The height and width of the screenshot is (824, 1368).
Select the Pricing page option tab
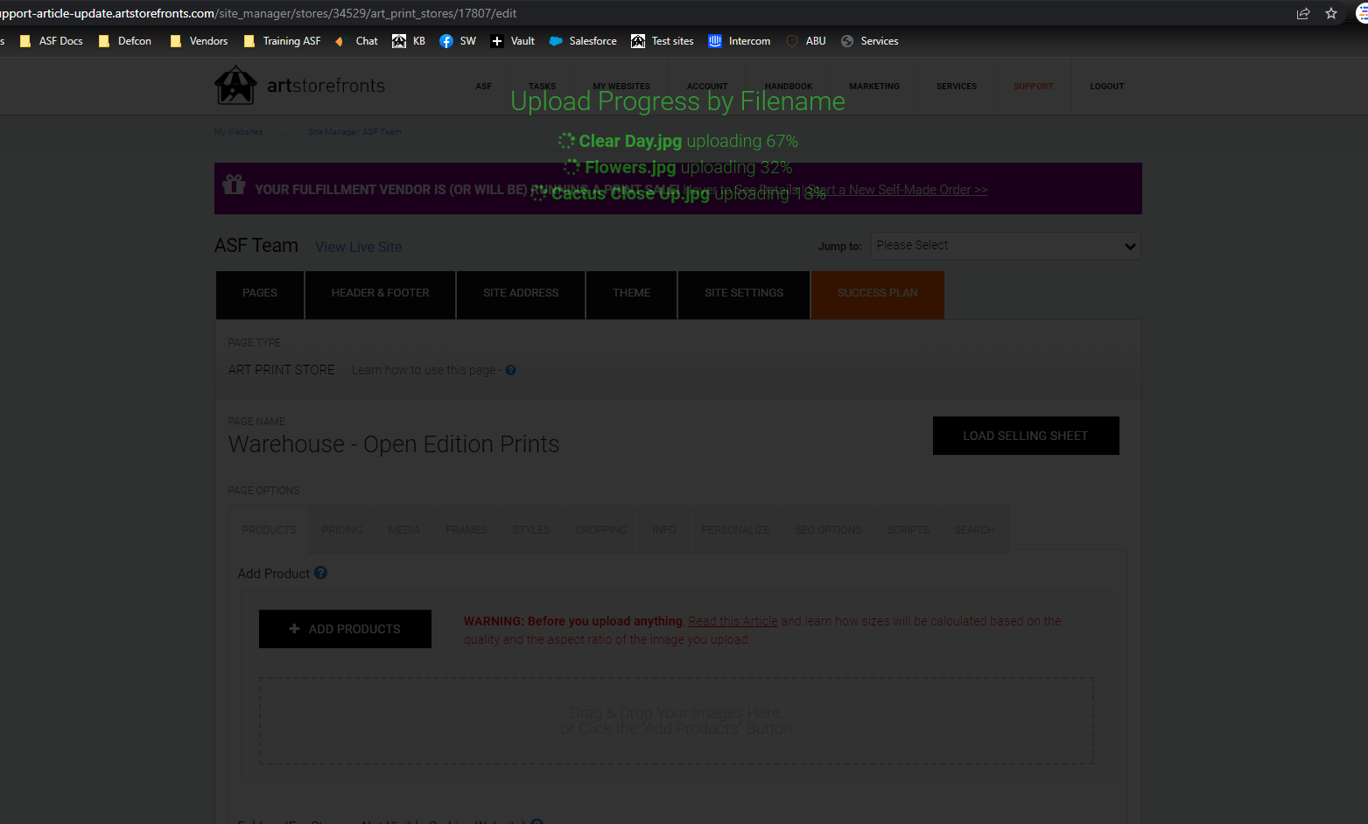pos(342,530)
